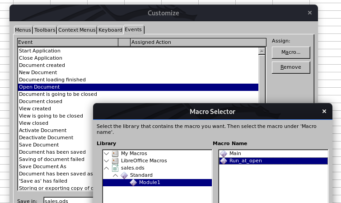Open the Context Menus tab
Viewport: 341px width, 203px height.
[x=77, y=30]
